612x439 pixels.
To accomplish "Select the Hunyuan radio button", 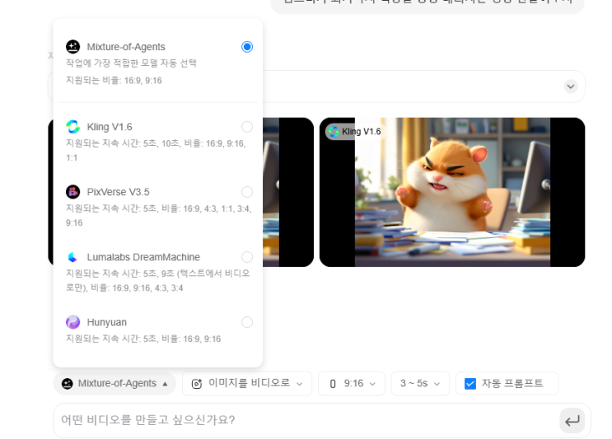I will click(x=246, y=322).
